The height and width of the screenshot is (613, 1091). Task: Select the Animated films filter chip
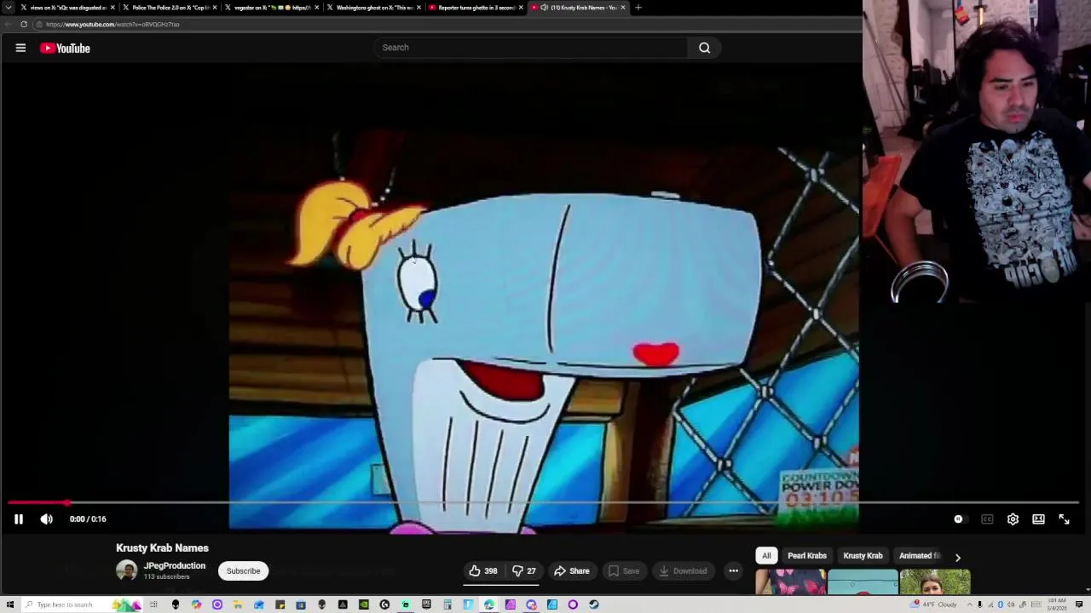point(919,556)
